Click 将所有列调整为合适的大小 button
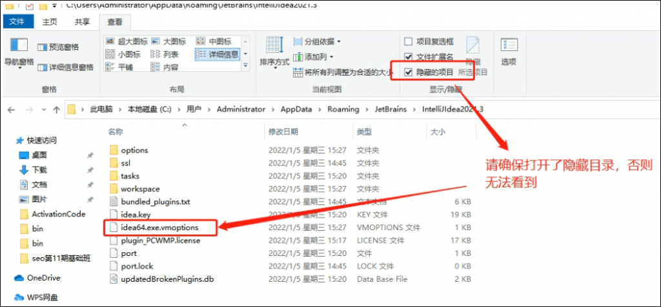 point(342,72)
